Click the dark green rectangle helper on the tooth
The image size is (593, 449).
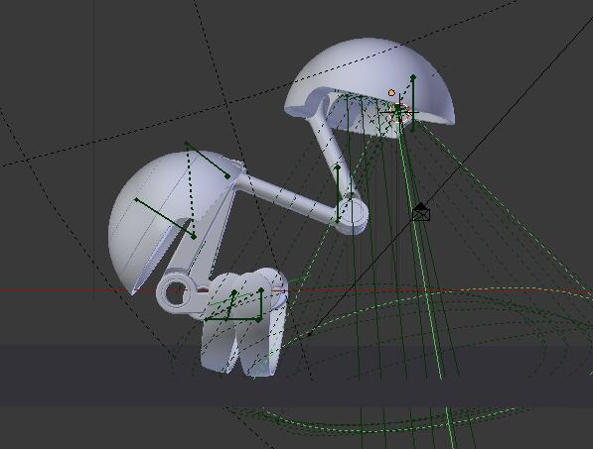pyautogui.click(x=234, y=305)
